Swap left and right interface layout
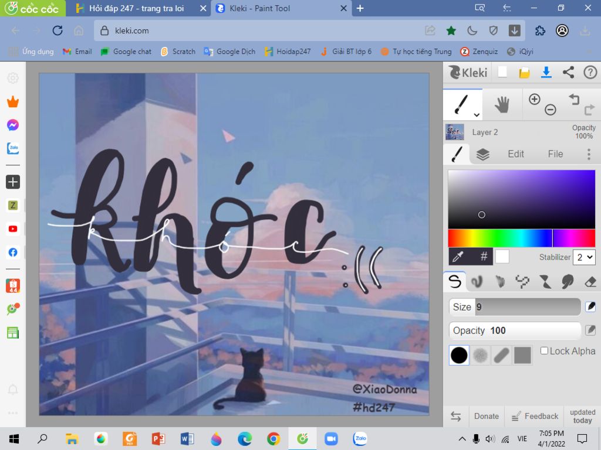This screenshot has height=450, width=601. pos(455,417)
